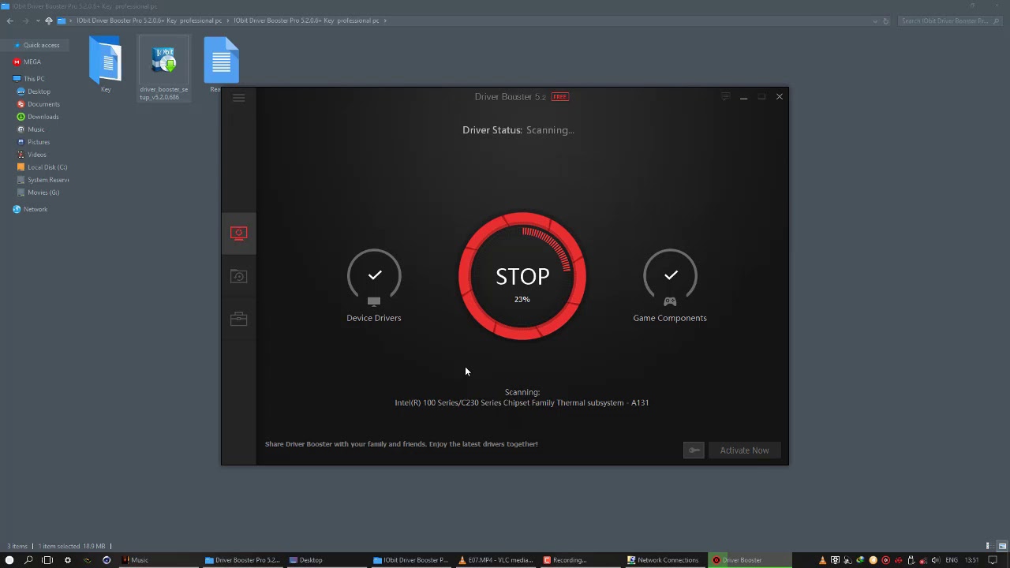Click the Share Driver Booster message
The height and width of the screenshot is (568, 1010).
tap(401, 444)
